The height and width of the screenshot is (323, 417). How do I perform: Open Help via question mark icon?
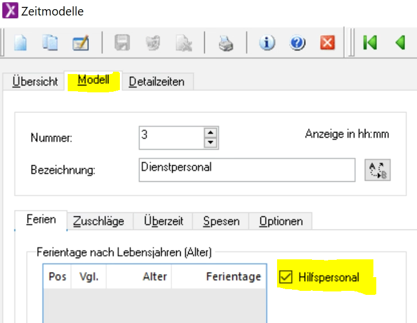(297, 44)
